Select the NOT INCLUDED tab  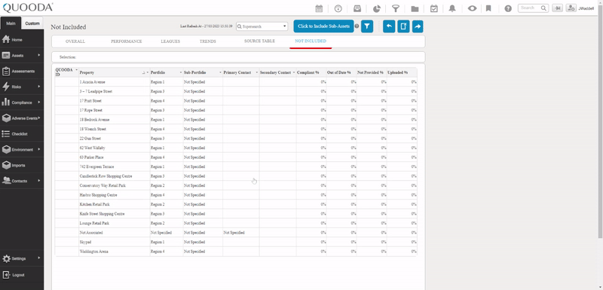311,41
